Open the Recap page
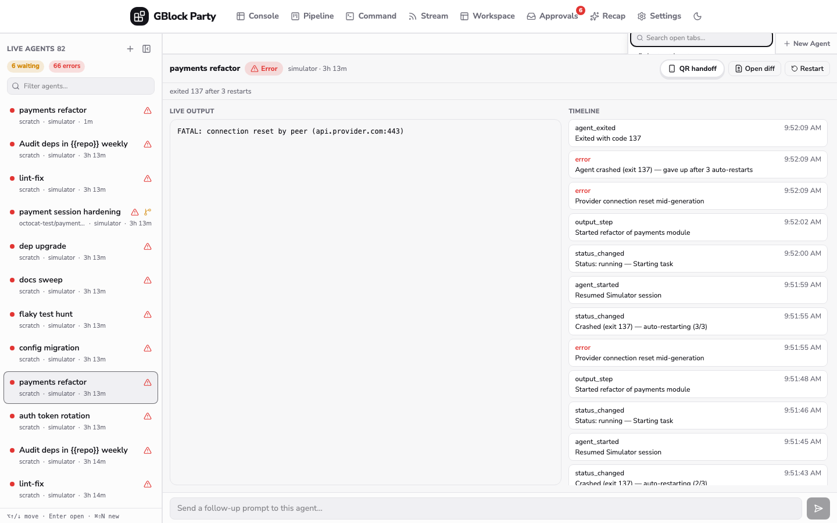The height and width of the screenshot is (523, 837). tap(608, 16)
